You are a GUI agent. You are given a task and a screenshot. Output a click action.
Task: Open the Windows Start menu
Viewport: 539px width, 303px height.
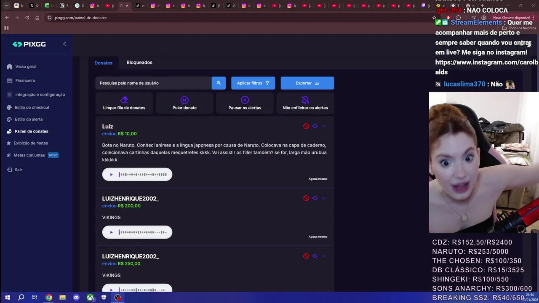pos(7,298)
